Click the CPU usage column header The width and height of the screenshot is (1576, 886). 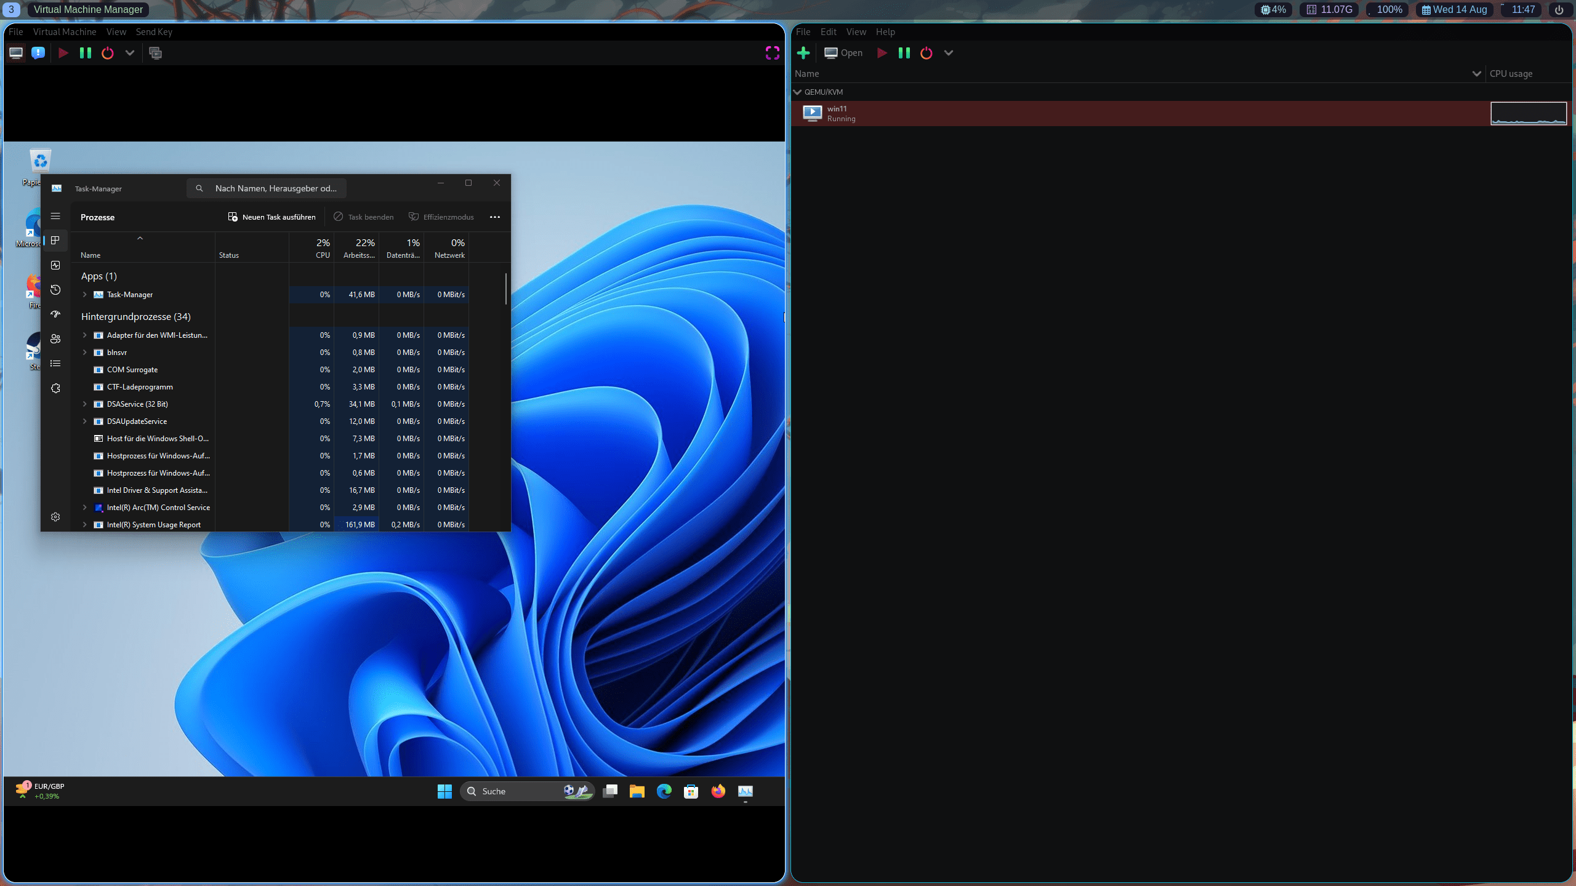(x=1511, y=74)
